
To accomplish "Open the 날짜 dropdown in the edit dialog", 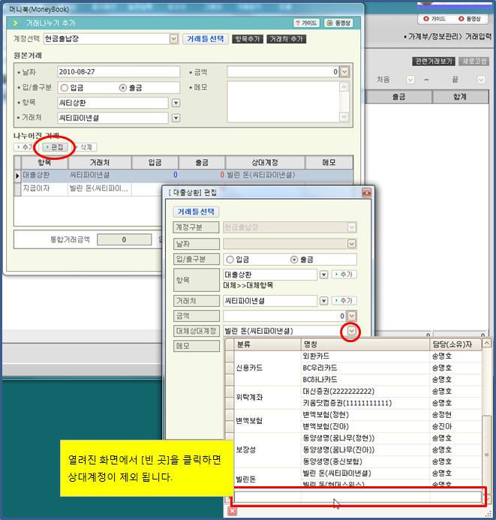I will [x=351, y=243].
